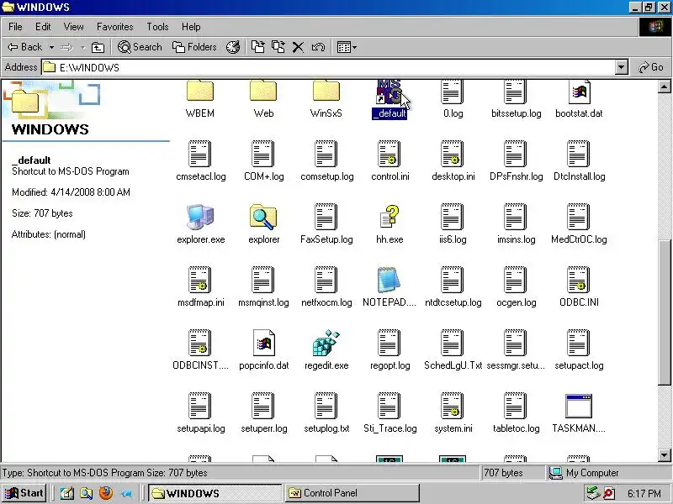This screenshot has height=504, width=673.
Task: Click the Delete X toolbar icon
Action: [x=298, y=47]
